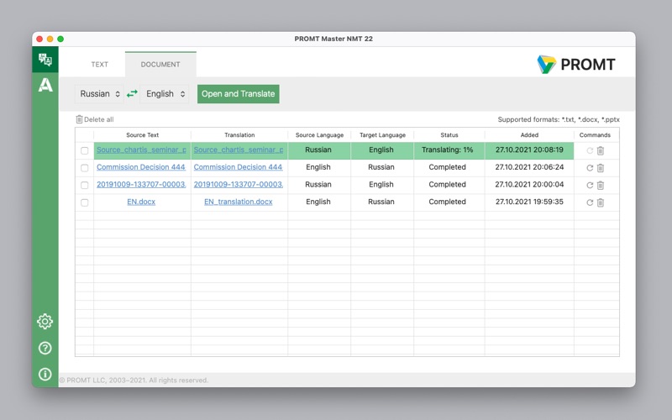Screen dimensions: 672x420
Task: Delete the 20191009-133707-00003 row
Action: point(601,185)
